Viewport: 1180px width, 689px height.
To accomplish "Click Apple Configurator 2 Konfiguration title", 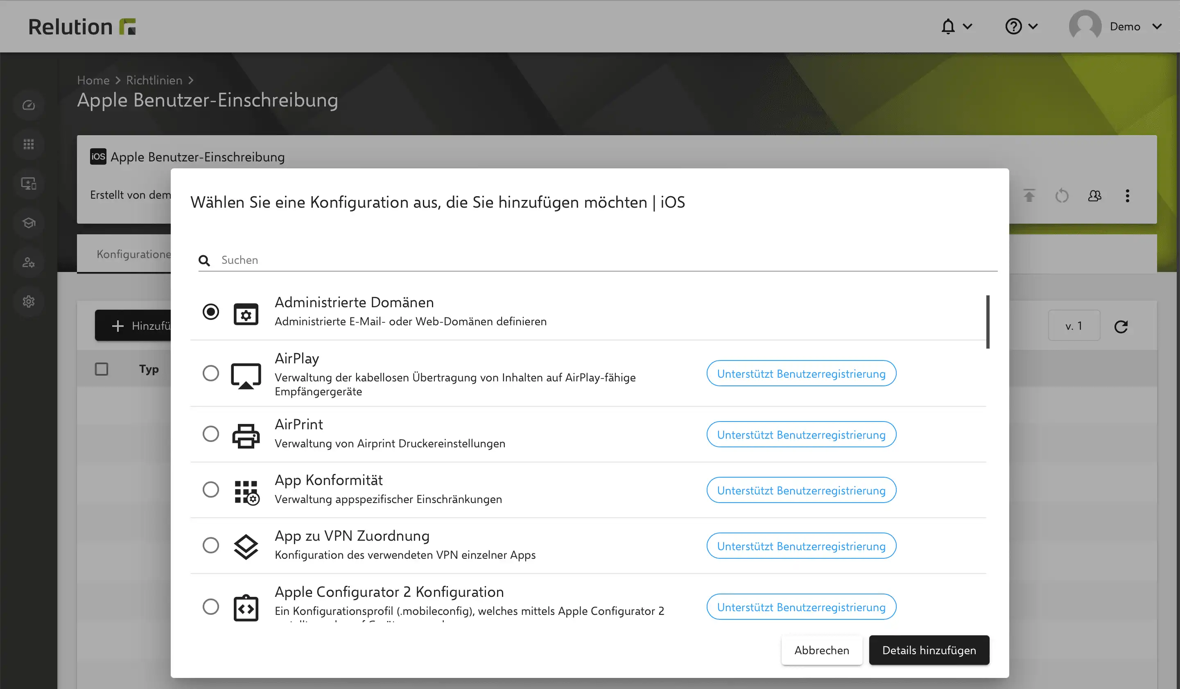I will 389,592.
